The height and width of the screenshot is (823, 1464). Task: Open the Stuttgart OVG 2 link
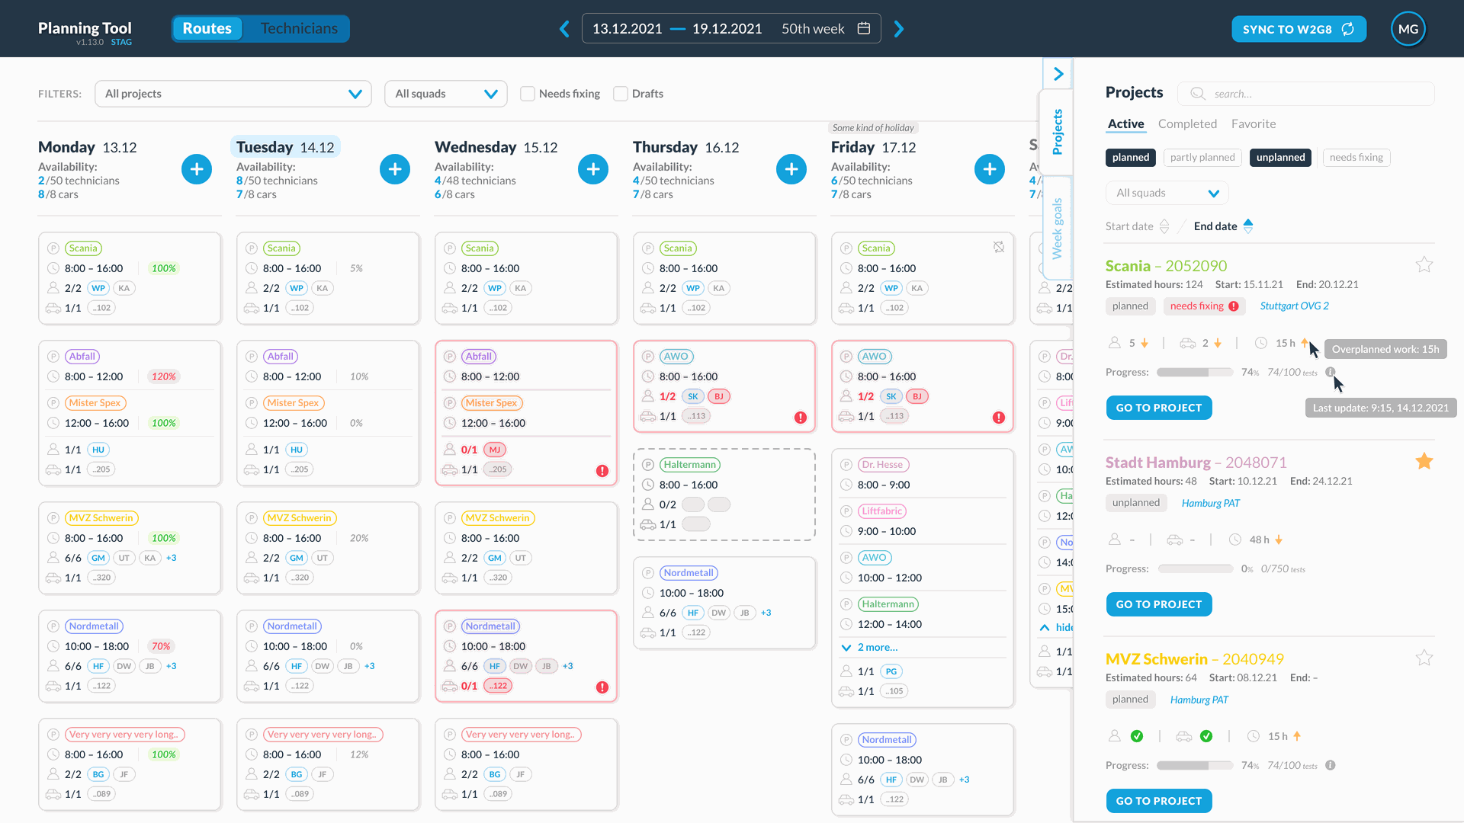point(1294,306)
